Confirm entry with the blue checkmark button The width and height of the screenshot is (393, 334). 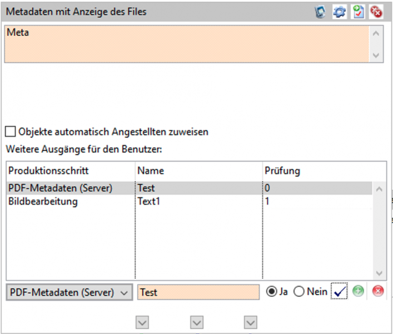[x=340, y=292]
